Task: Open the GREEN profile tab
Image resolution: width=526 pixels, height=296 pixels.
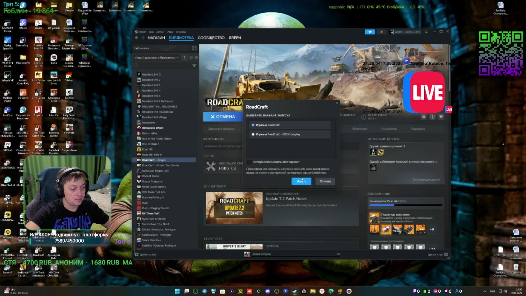Action: (235, 38)
